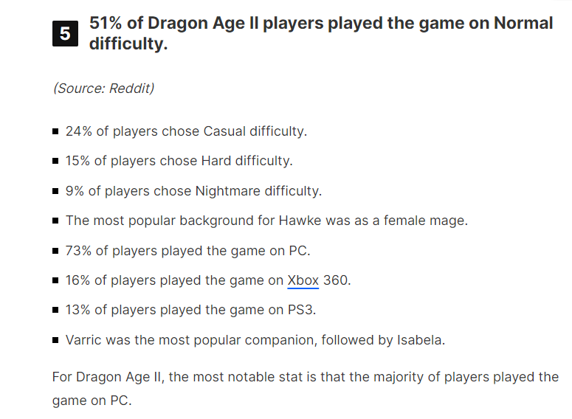The width and height of the screenshot is (572, 419).
Task: Click the heading about Normal difficulty
Action: tap(321, 34)
